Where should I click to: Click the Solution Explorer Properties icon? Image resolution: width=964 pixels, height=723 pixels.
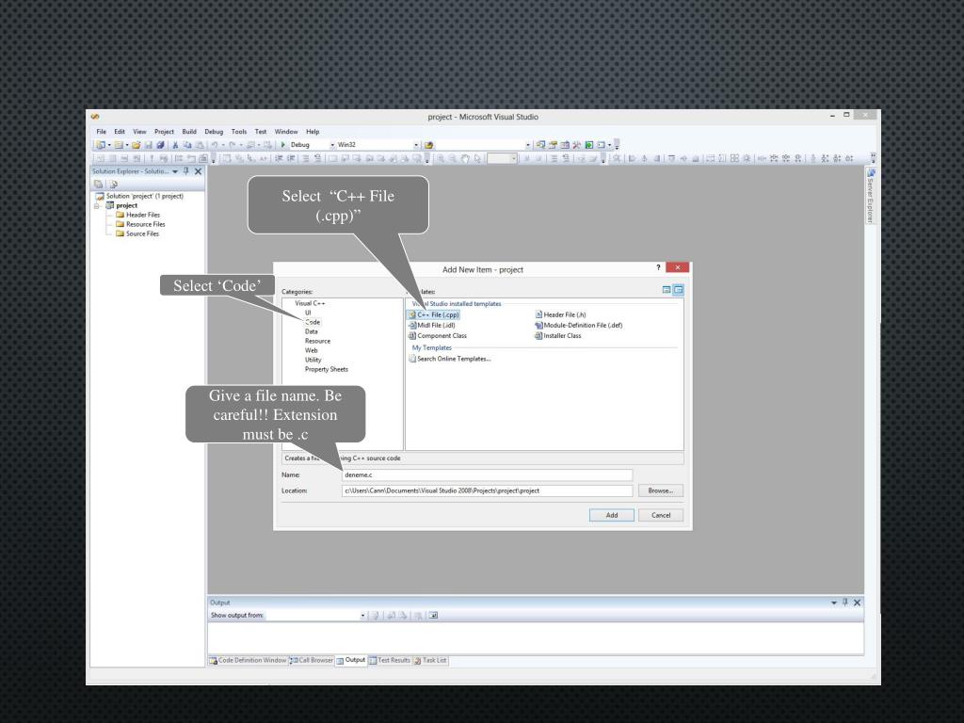pyautogui.click(x=98, y=184)
